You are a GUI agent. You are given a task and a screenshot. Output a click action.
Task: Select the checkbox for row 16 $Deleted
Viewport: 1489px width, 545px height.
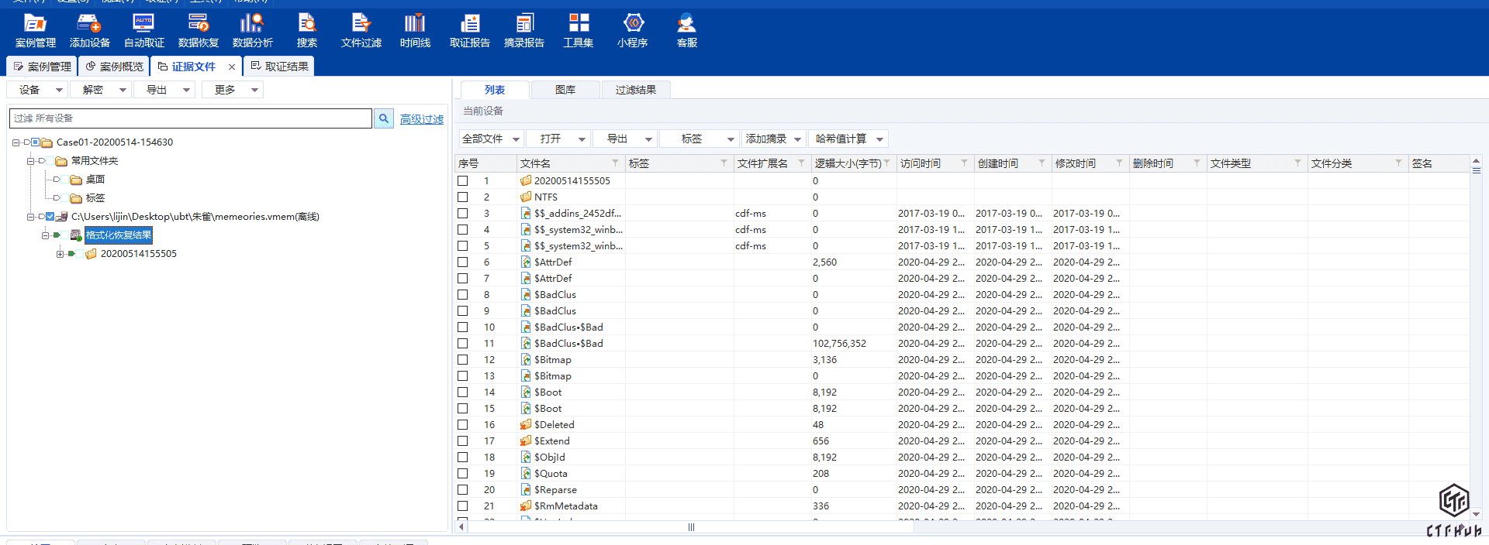[463, 425]
